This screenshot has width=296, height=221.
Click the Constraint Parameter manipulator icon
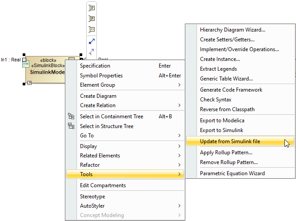pos(92,29)
